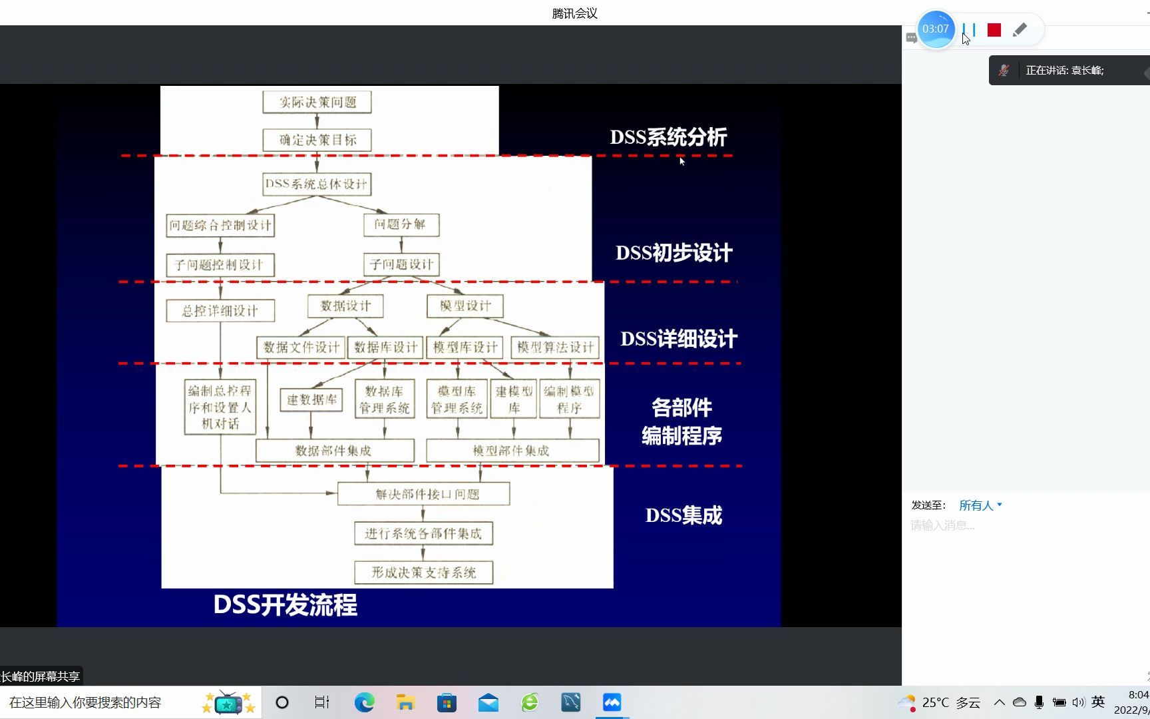Viewport: 1150px width, 719px height.
Task: Open the volume tray icon
Action: click(x=1078, y=702)
